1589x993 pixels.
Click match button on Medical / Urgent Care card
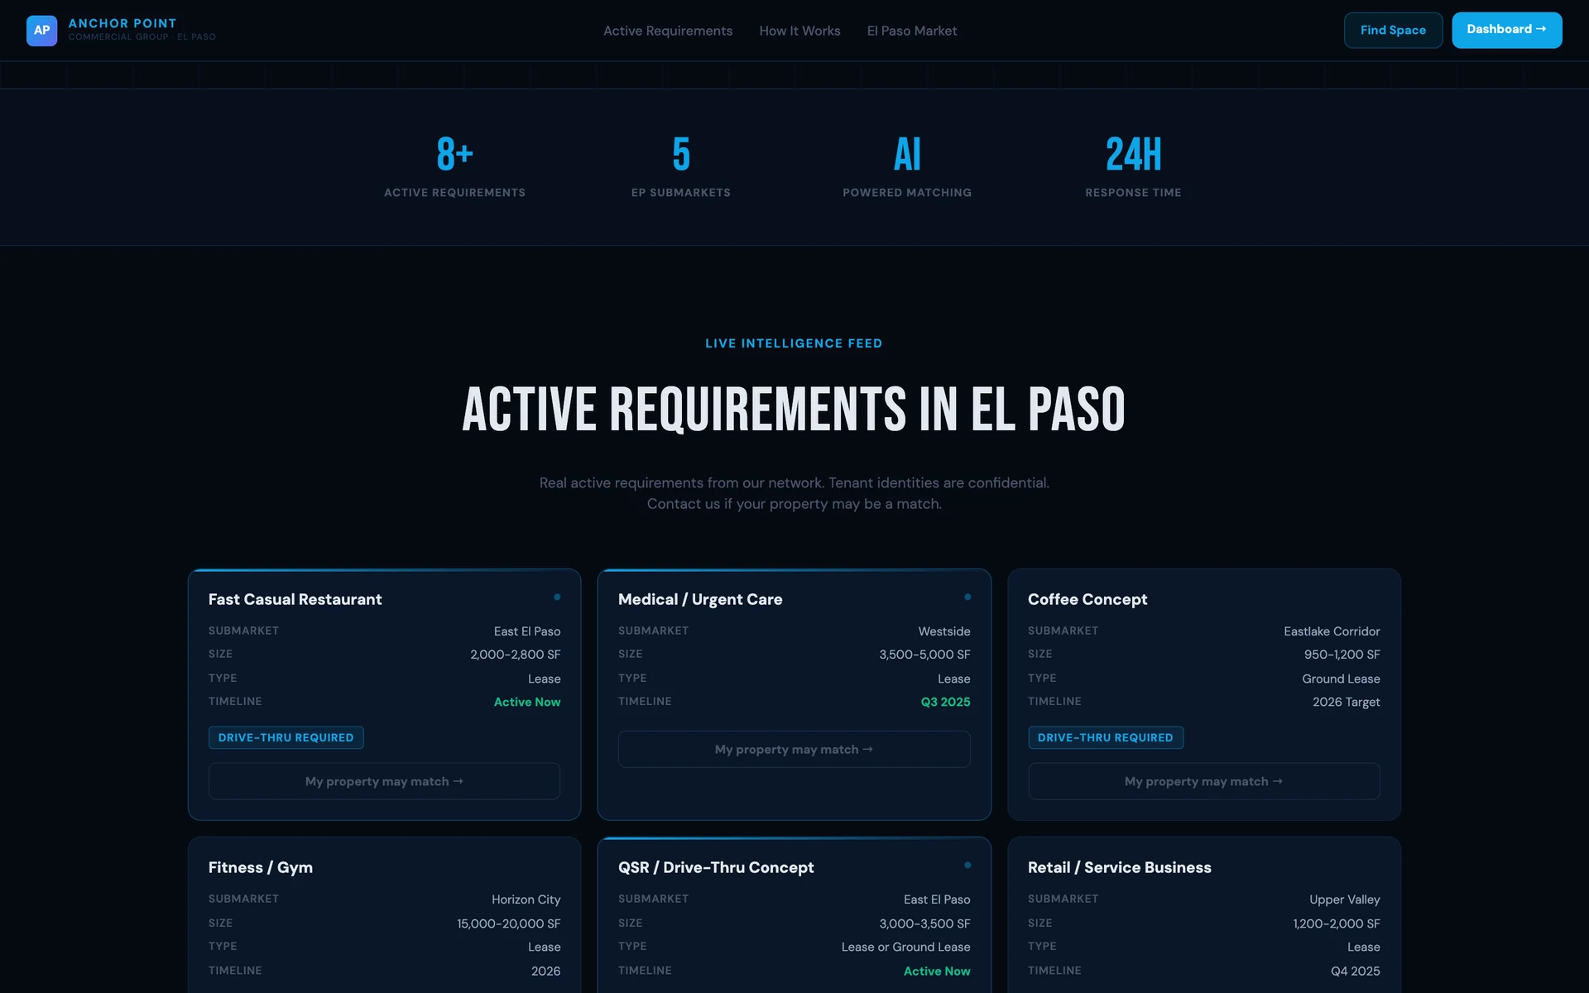click(x=794, y=749)
